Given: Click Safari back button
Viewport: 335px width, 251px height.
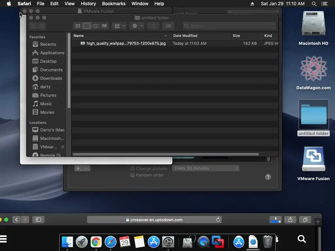Looking at the screenshot, I should [16, 220].
